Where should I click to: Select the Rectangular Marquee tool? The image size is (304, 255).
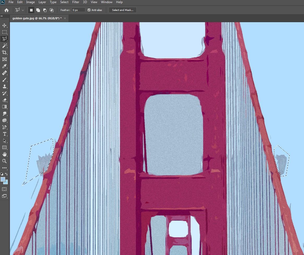pyautogui.click(x=4, y=32)
